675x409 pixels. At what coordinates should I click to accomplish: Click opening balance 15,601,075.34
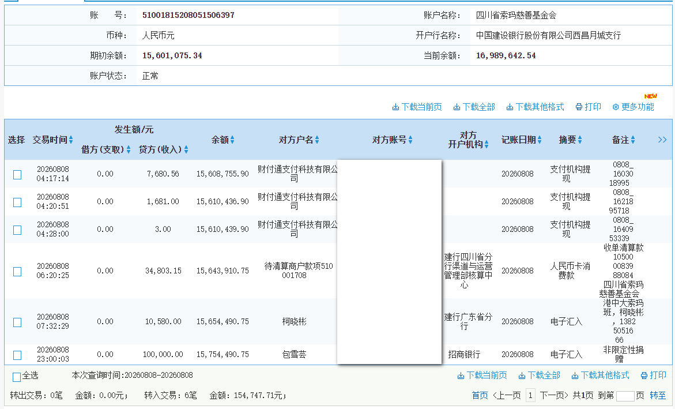pyautogui.click(x=172, y=55)
